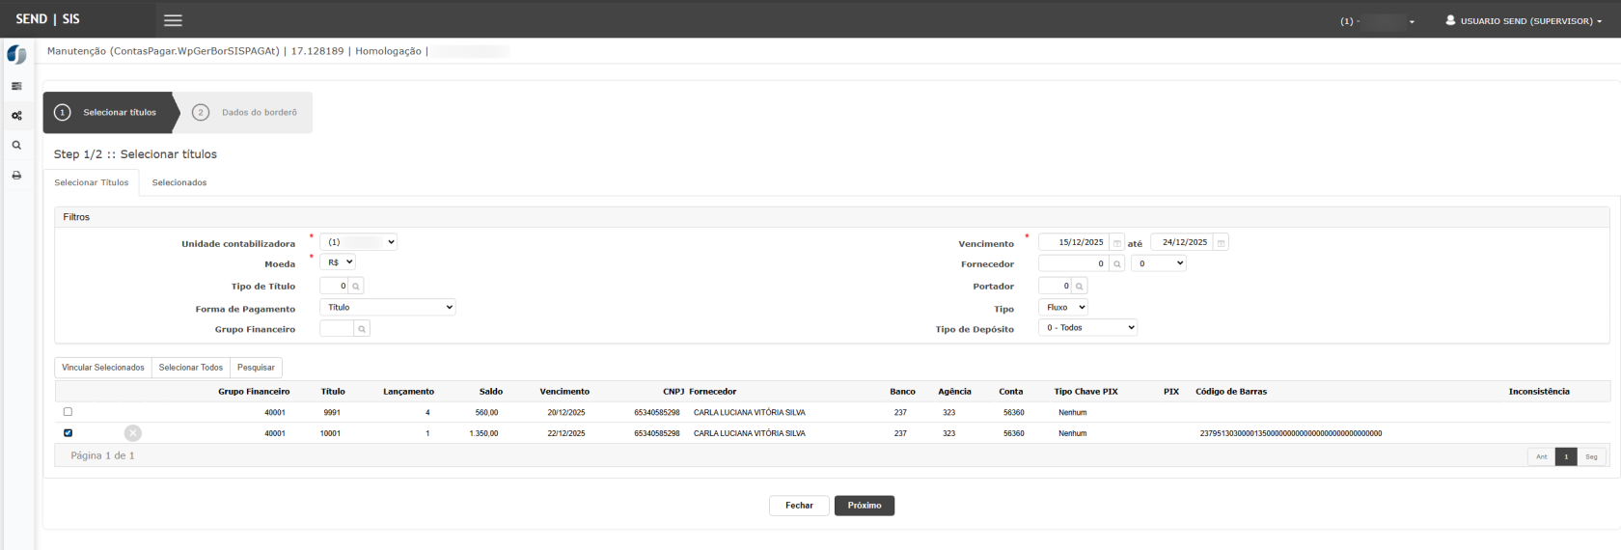Open calendar picker for Vencimento end date
The height and width of the screenshot is (550, 1621).
[1221, 243]
